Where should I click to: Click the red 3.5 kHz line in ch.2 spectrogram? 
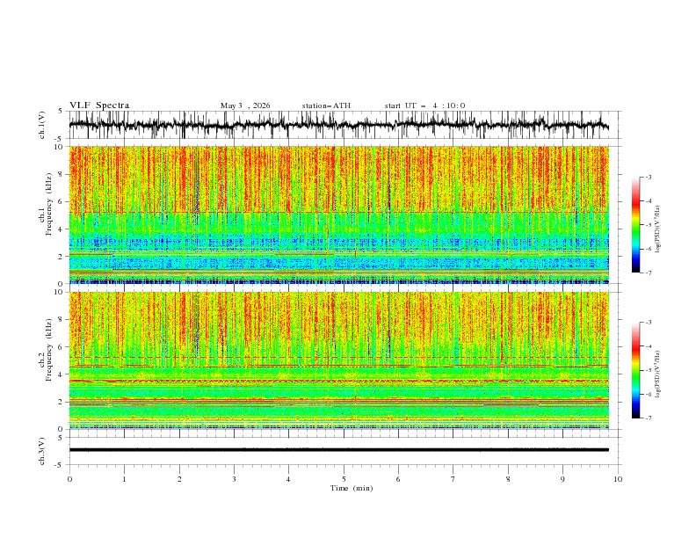tap(338, 381)
